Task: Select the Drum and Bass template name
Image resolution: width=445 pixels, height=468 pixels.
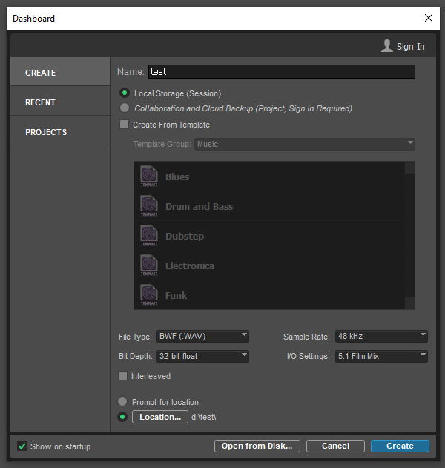Action: point(199,206)
